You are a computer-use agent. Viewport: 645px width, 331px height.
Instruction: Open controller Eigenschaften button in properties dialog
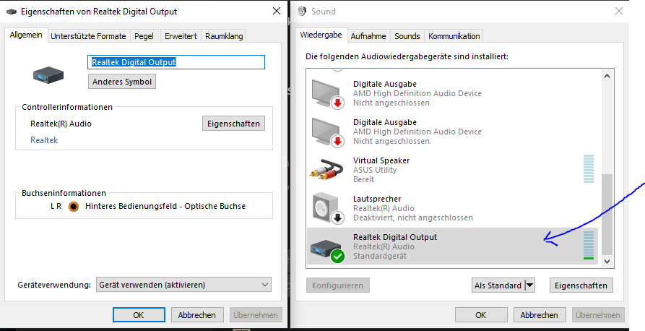(x=233, y=124)
